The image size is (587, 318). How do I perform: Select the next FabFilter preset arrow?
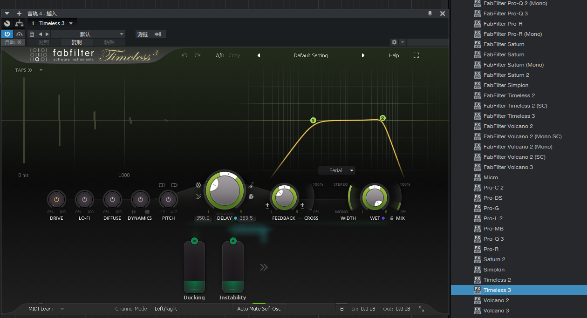click(x=363, y=55)
